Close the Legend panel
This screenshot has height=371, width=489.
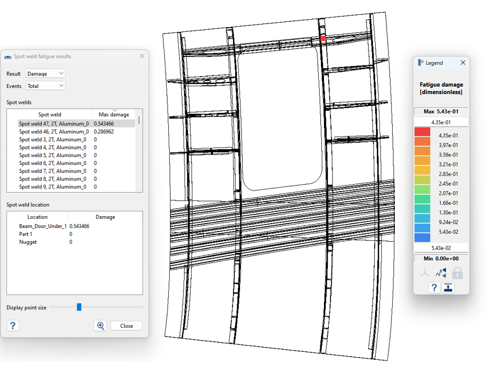point(462,63)
